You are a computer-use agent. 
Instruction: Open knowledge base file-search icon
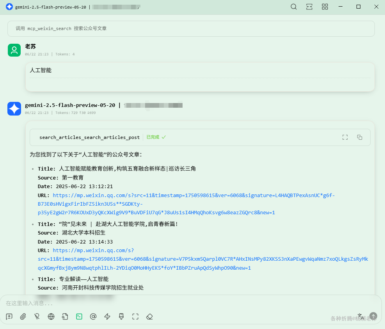pos(65,317)
